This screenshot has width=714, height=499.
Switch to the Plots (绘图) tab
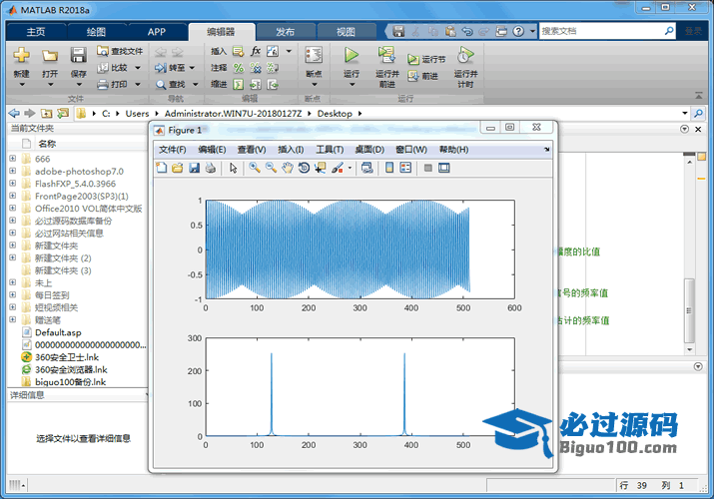(x=96, y=31)
